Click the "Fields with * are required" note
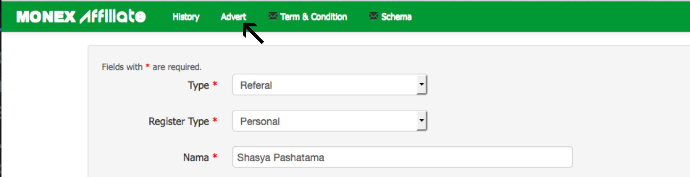Screen dimensions: 690x177 [x=152, y=67]
